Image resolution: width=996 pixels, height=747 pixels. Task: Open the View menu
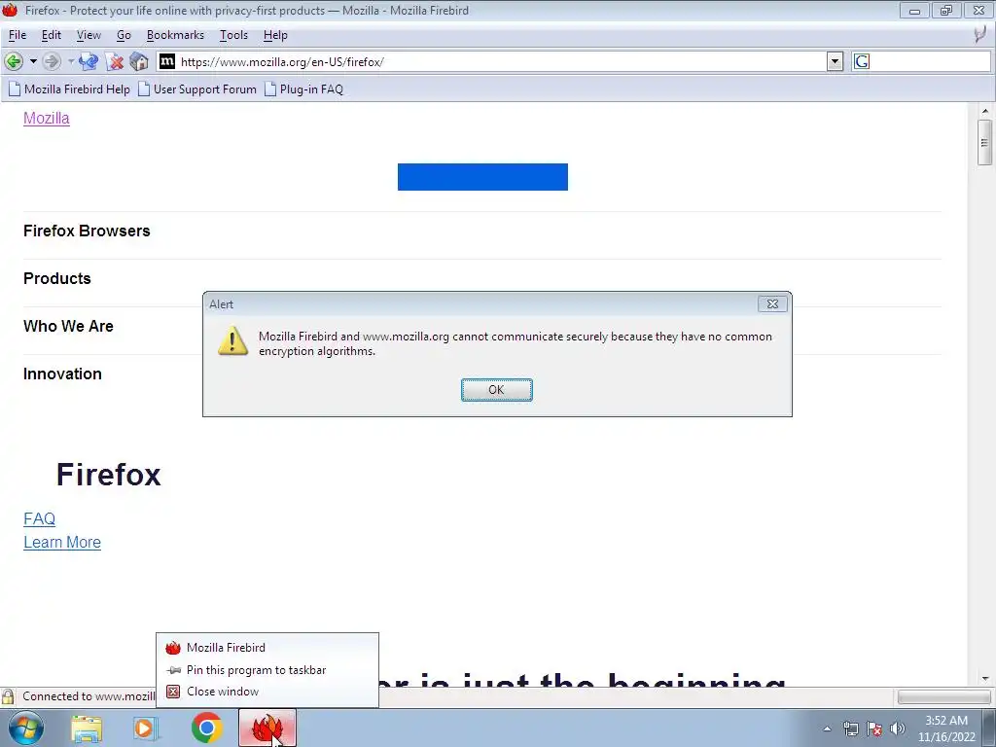[89, 35]
